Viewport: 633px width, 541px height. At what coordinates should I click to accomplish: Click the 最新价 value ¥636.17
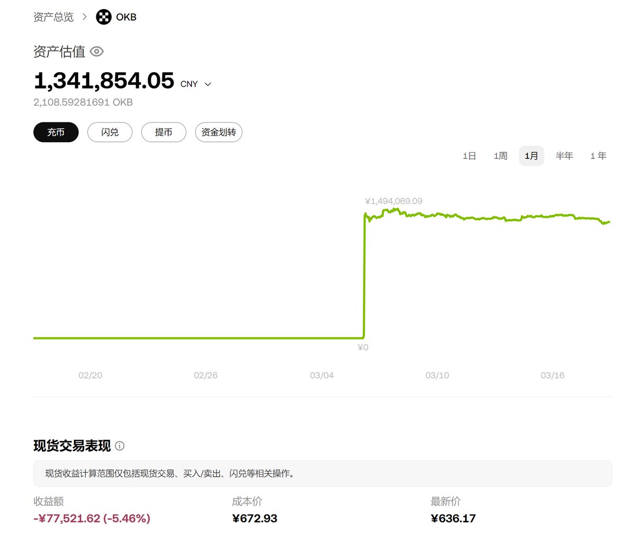pyautogui.click(x=453, y=518)
